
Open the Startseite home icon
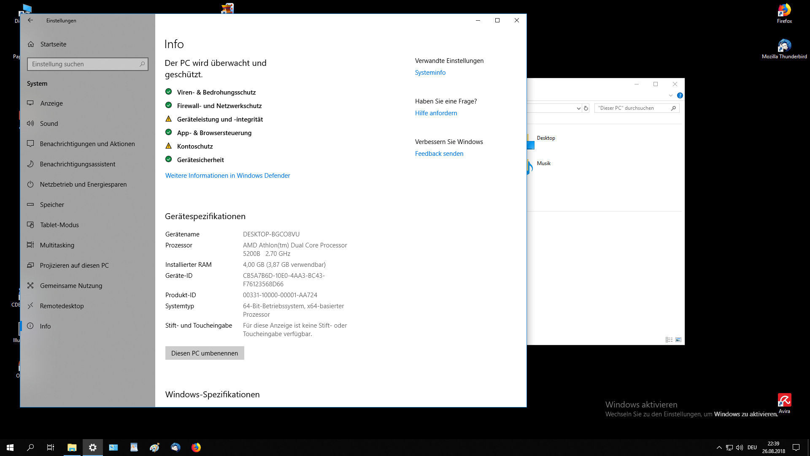click(31, 44)
